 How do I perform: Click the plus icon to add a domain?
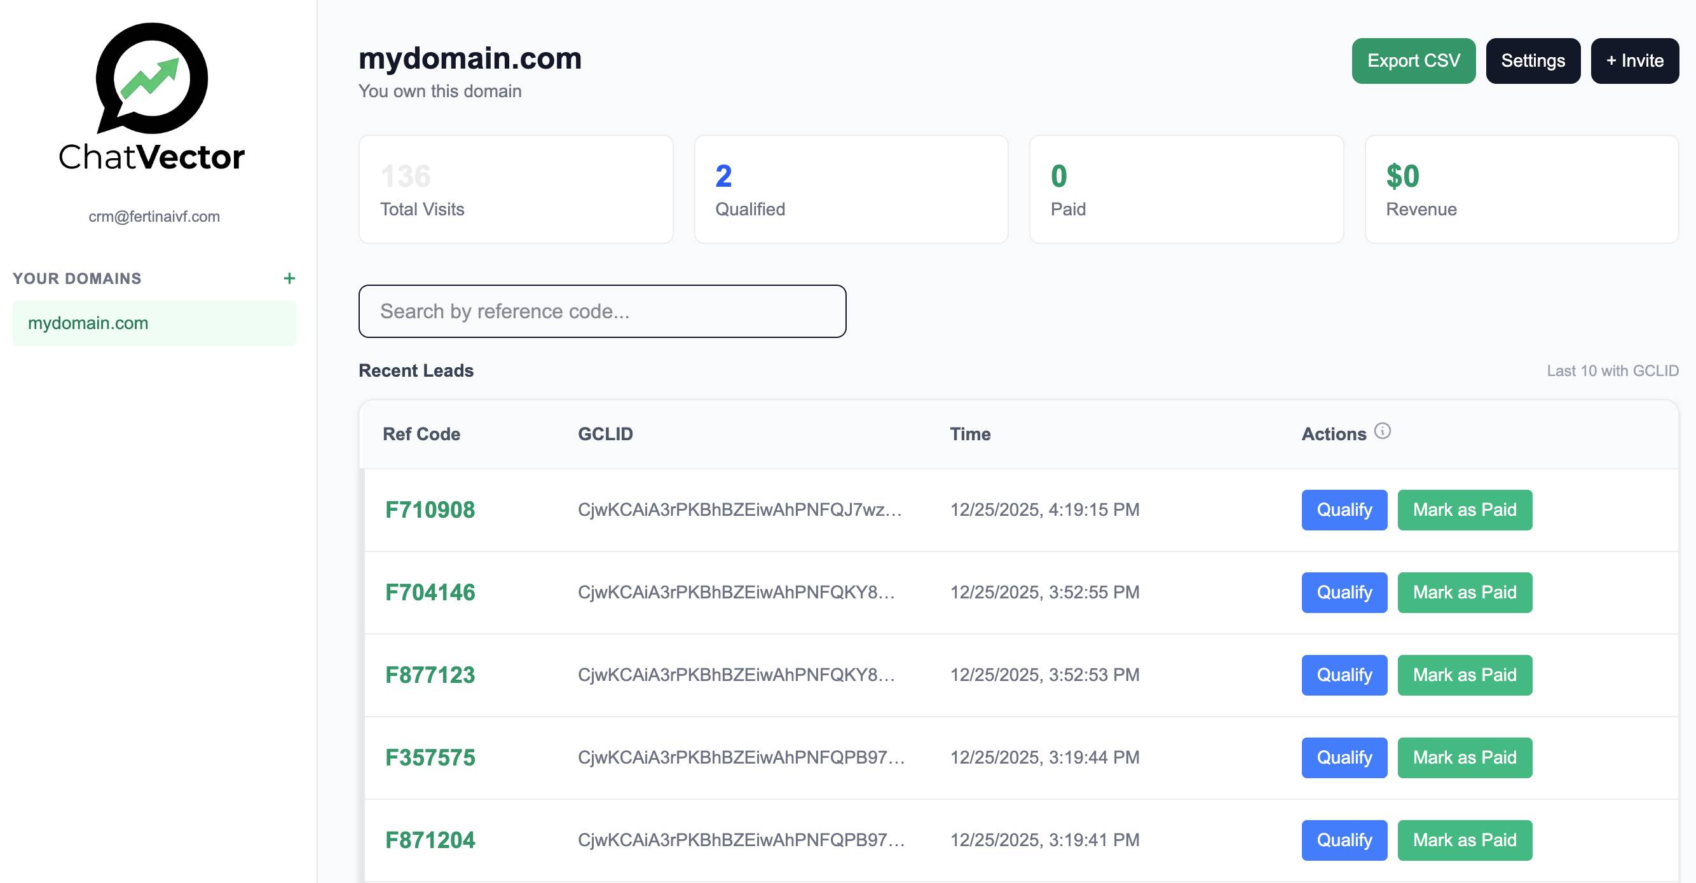(x=289, y=278)
